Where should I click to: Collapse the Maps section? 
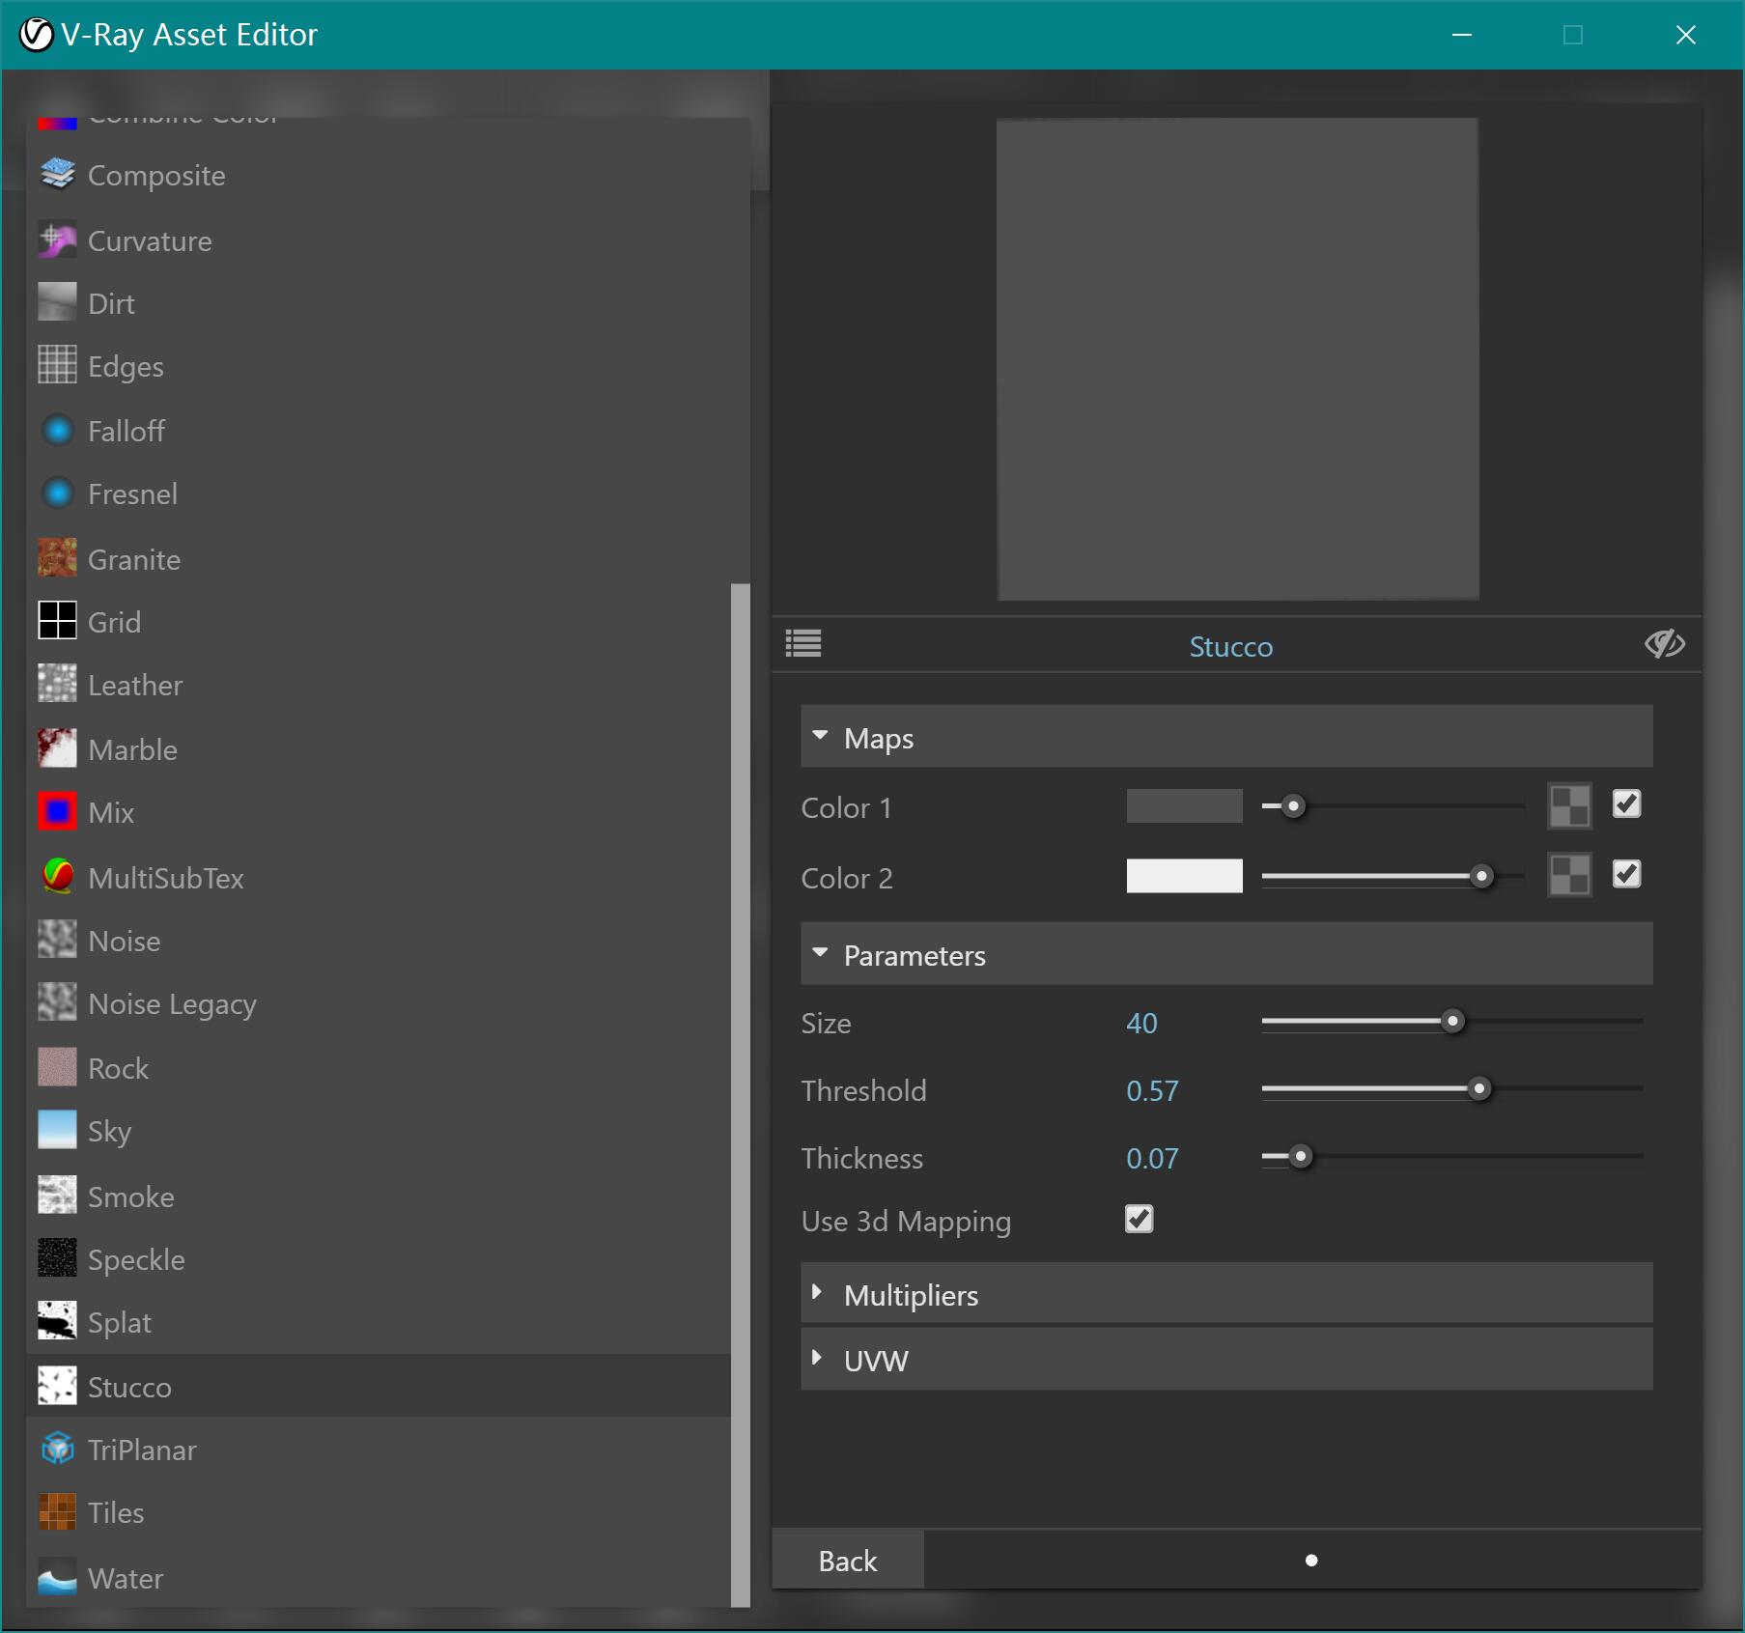point(821,737)
